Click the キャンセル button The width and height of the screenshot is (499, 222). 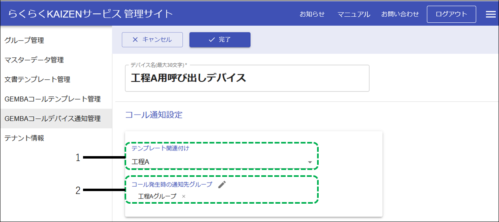click(152, 40)
